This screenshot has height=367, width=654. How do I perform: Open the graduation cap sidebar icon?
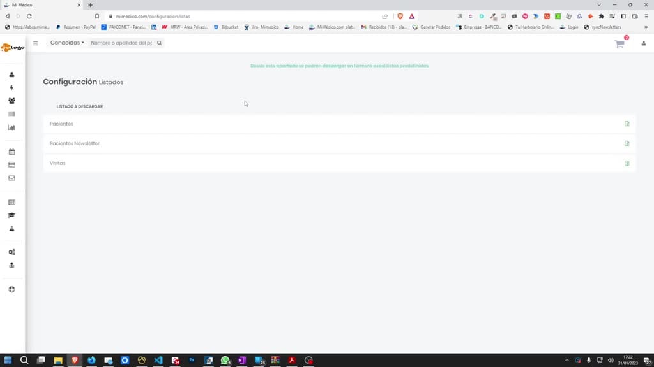pos(11,215)
